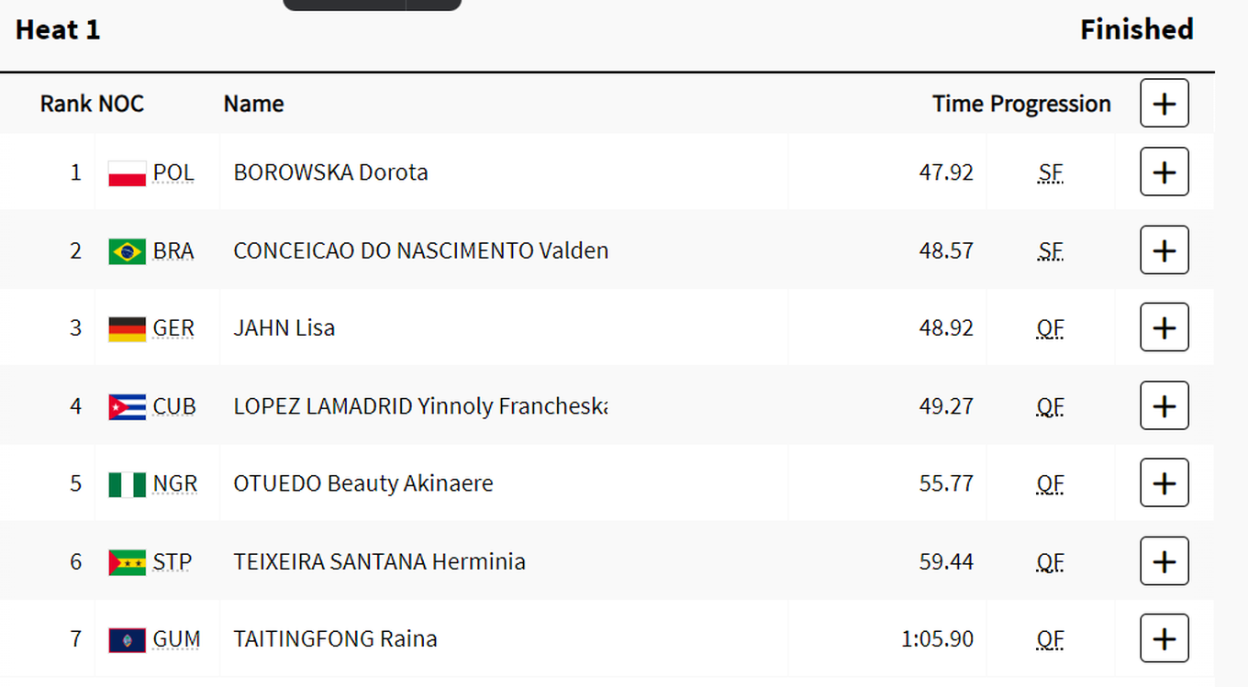The image size is (1248, 687).
Task: Expand BOROWSKA Dorota row details
Action: pos(1164,172)
